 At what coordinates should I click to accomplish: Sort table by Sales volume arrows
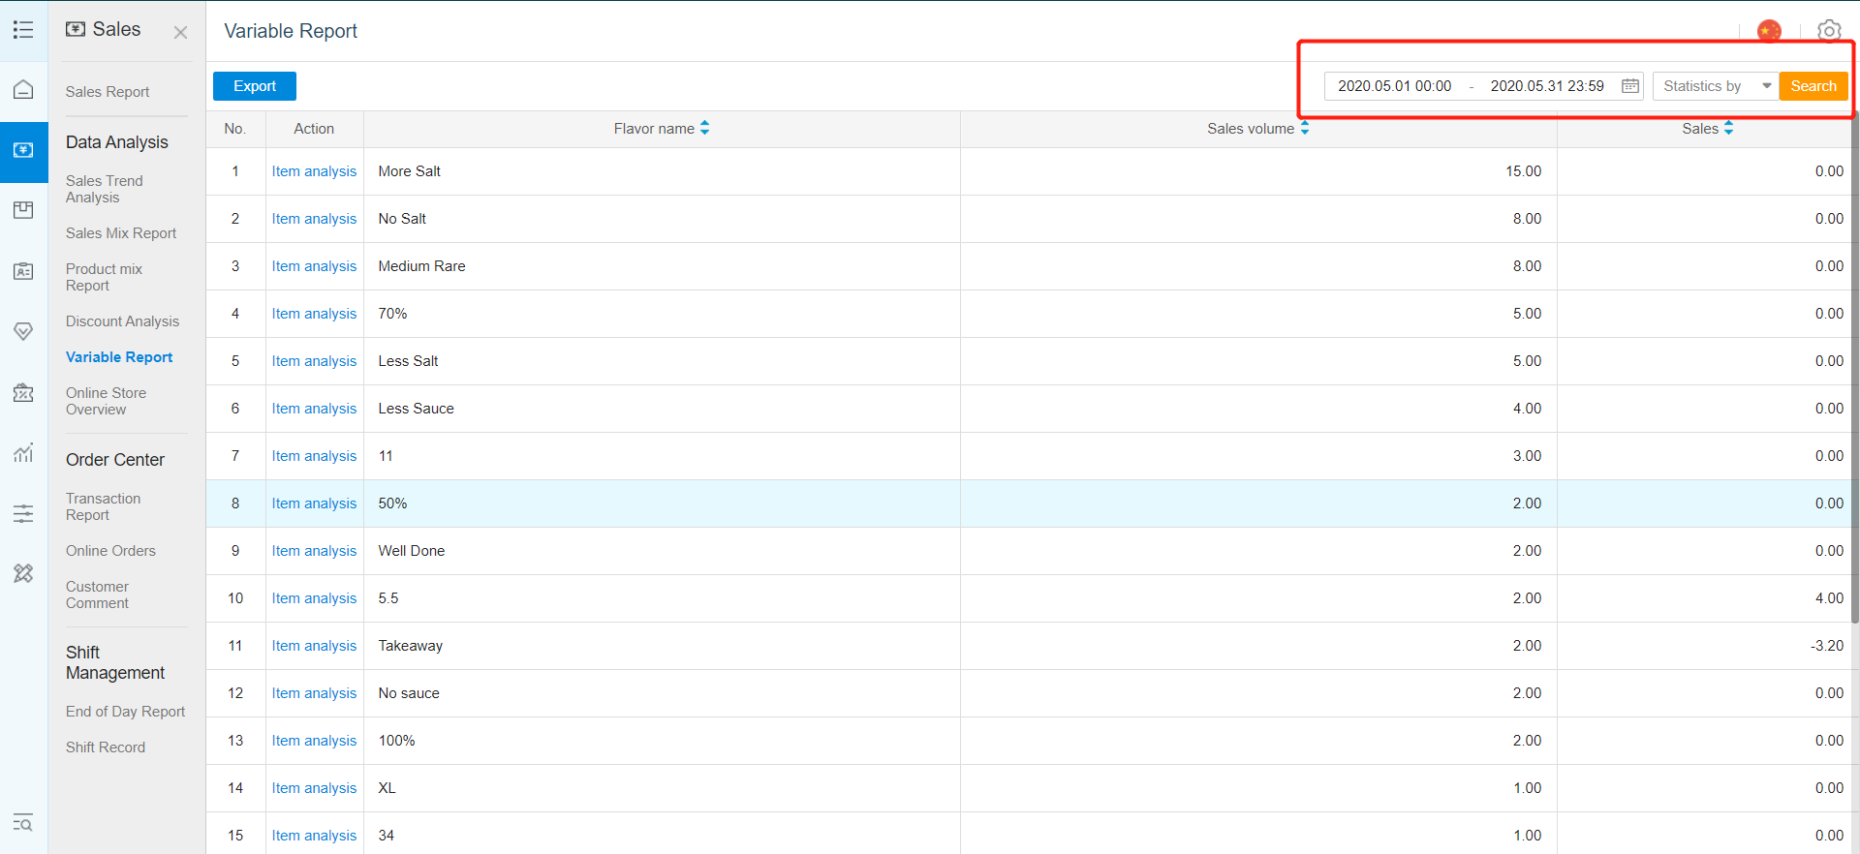tap(1305, 128)
